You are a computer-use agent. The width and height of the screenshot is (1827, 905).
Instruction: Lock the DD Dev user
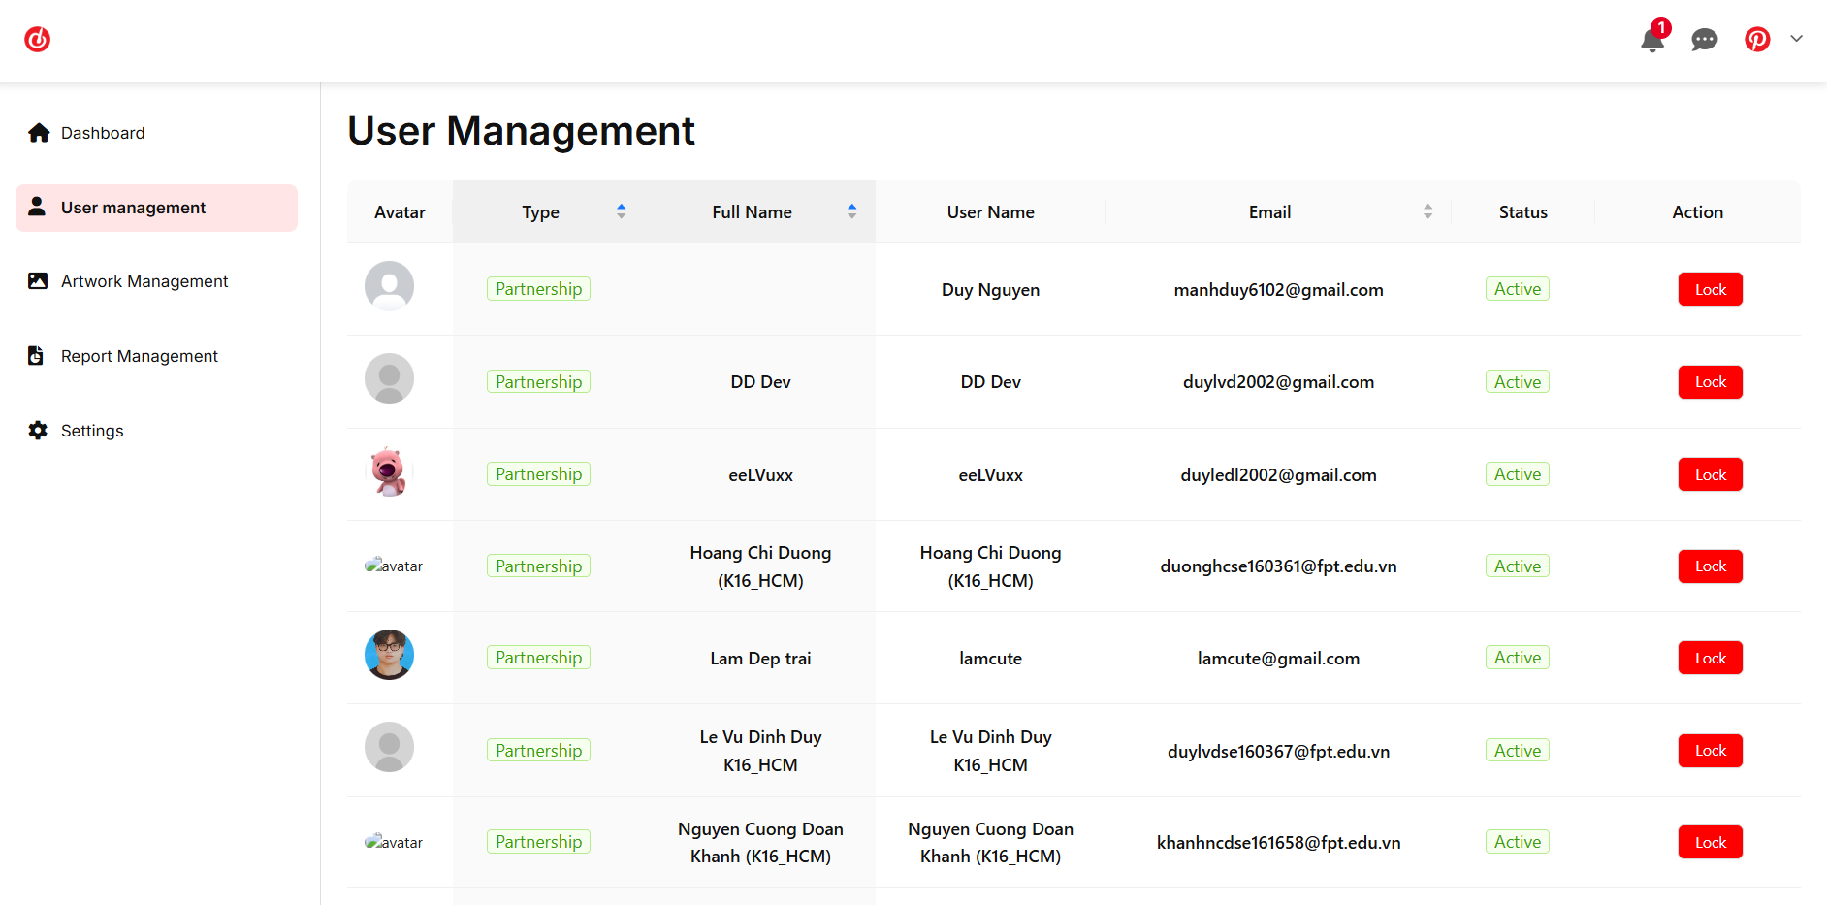[1710, 382]
